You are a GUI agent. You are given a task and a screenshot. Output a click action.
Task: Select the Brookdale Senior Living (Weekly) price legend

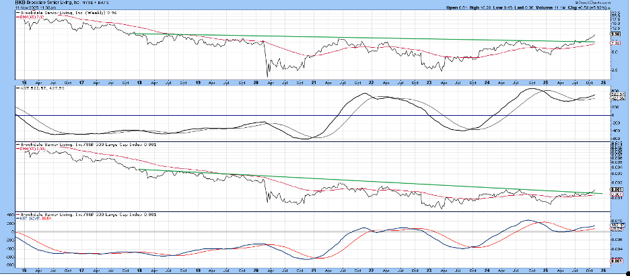[x=61, y=12]
